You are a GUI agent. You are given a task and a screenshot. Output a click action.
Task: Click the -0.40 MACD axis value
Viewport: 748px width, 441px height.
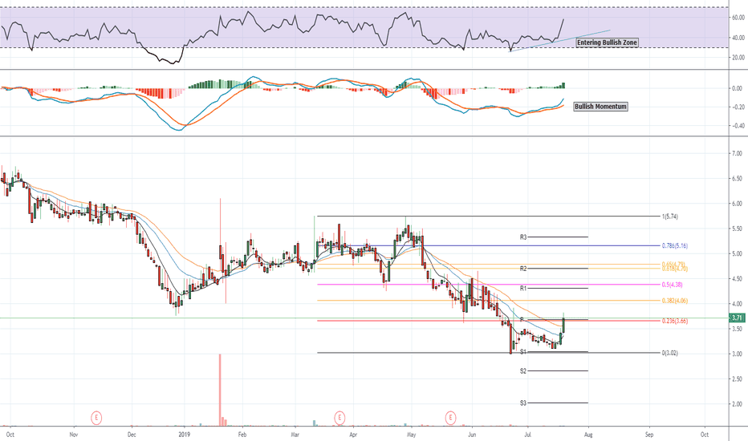(x=737, y=126)
